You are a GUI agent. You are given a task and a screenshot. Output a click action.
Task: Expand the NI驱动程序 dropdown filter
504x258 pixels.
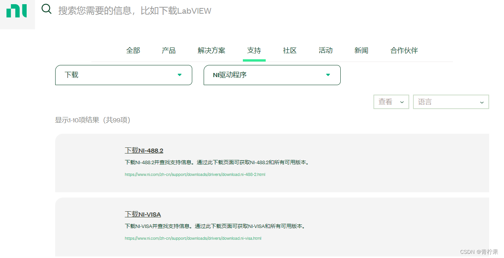click(x=272, y=75)
